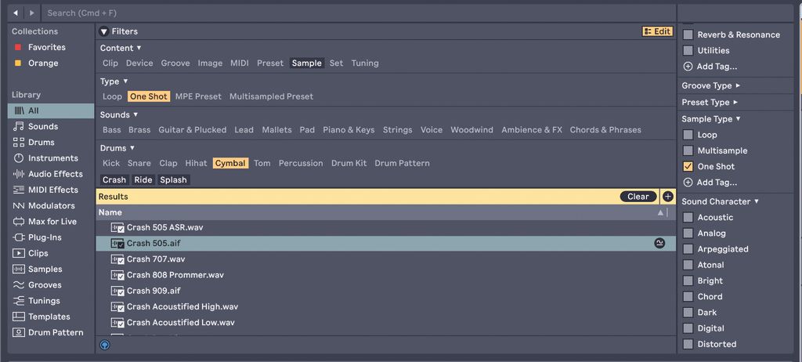The height and width of the screenshot is (362, 802).
Task: Select the Orange collection color swatch
Action: click(x=18, y=63)
